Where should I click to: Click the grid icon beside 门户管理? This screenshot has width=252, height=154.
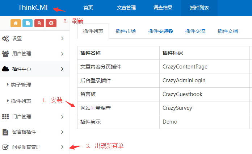tap(5, 117)
